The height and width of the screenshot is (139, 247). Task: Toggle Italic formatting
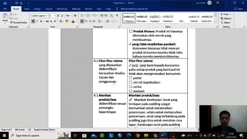[x=37, y=21]
